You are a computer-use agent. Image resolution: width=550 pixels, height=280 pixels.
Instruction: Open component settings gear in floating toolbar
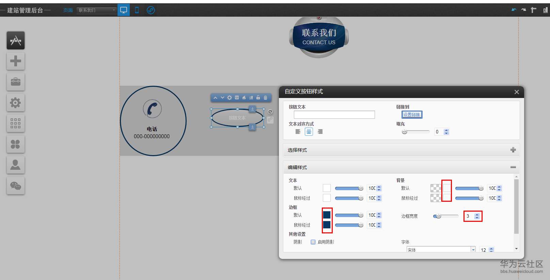pos(230,98)
